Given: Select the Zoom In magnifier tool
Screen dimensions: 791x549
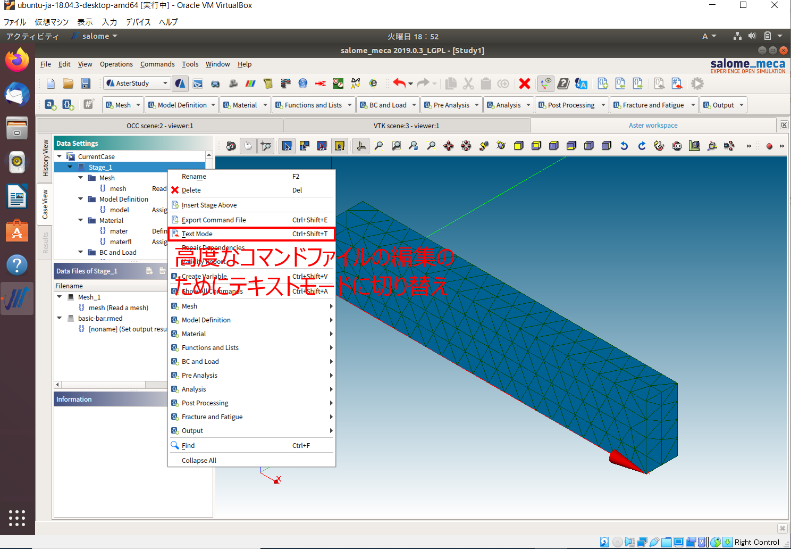Looking at the screenshot, I should coord(431,146).
